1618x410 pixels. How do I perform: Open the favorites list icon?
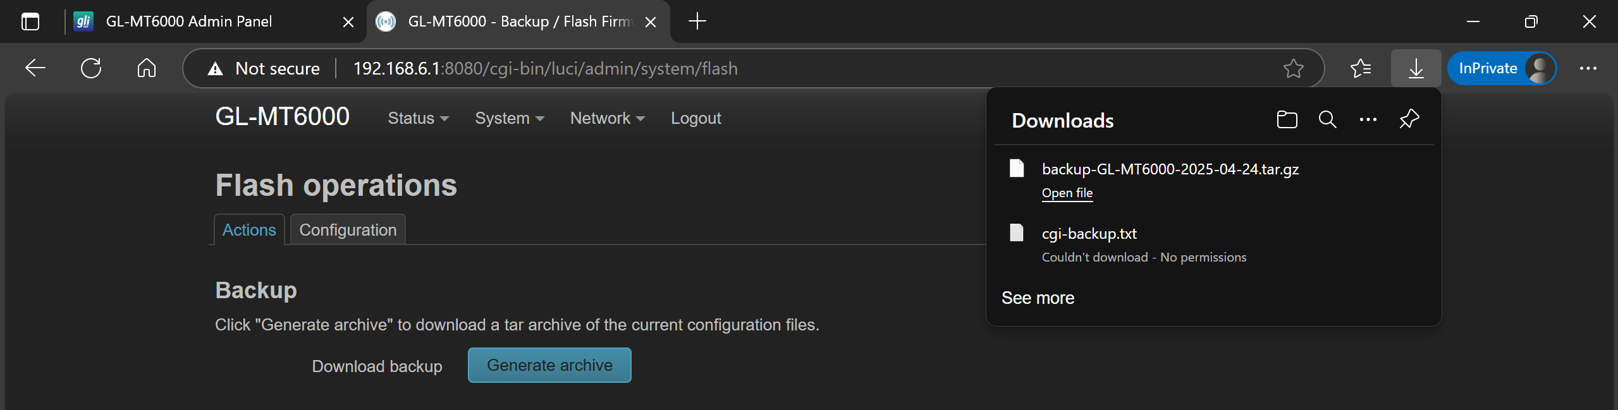[1360, 68]
